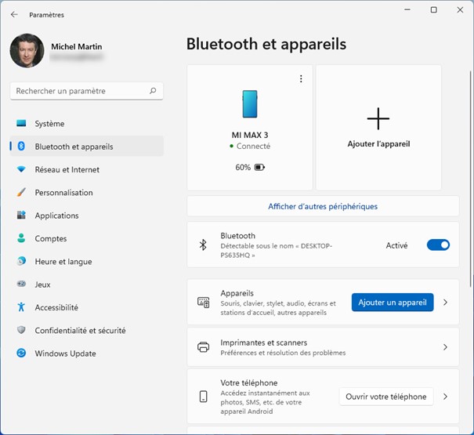Click the Rechercher un paramètre field
Viewport: 474px width, 435px height.
pos(78,91)
